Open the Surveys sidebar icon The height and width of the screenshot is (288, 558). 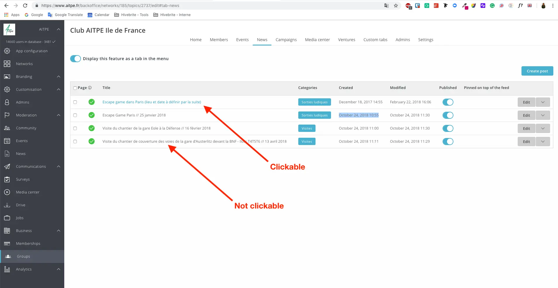tap(7, 179)
